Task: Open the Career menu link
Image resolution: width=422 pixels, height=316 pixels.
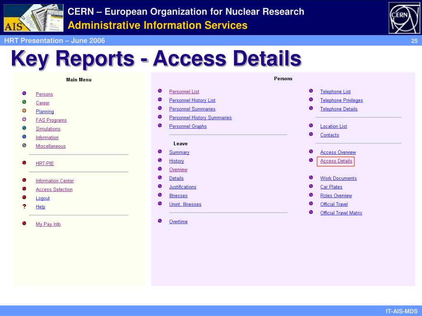Action: pyautogui.click(x=43, y=103)
